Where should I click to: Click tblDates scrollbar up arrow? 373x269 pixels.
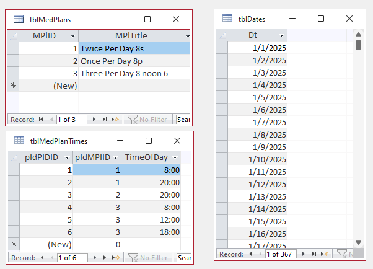coord(358,35)
